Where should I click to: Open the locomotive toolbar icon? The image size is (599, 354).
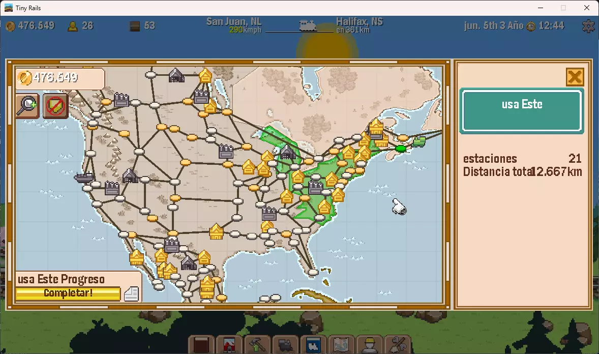[x=285, y=344]
